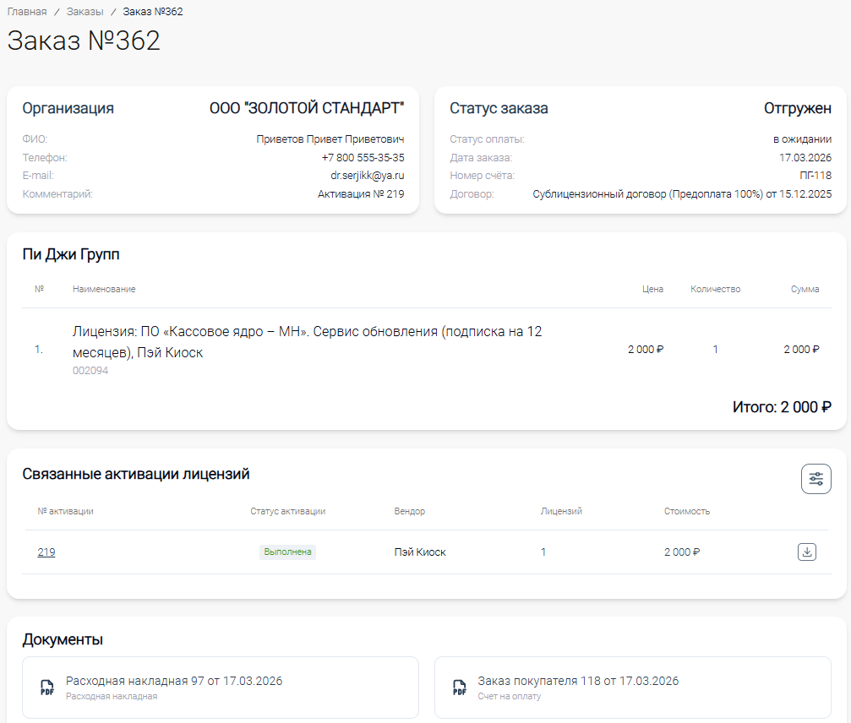This screenshot has width=851, height=723.
Task: Click the PDF icon for Заказ покупателя
Action: coord(459,688)
